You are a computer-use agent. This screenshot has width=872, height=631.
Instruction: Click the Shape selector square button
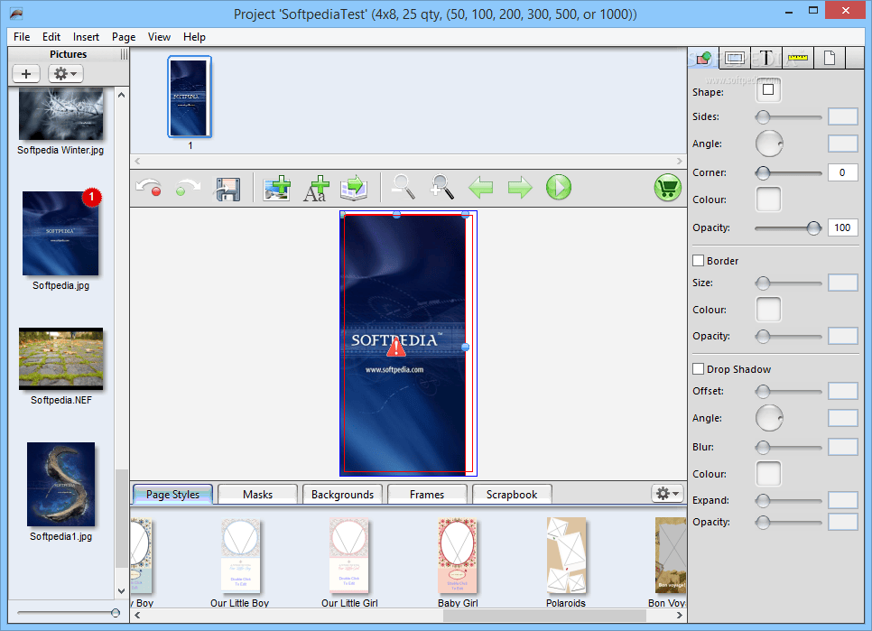(768, 90)
